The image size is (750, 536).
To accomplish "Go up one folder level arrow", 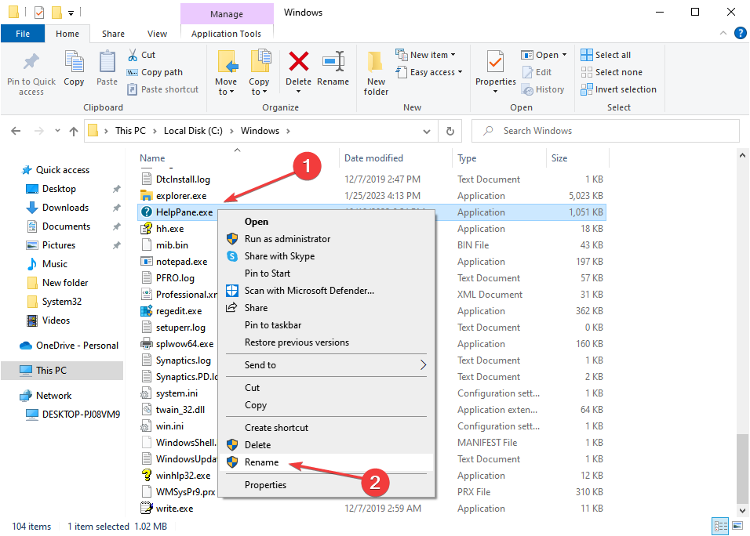I will (73, 131).
